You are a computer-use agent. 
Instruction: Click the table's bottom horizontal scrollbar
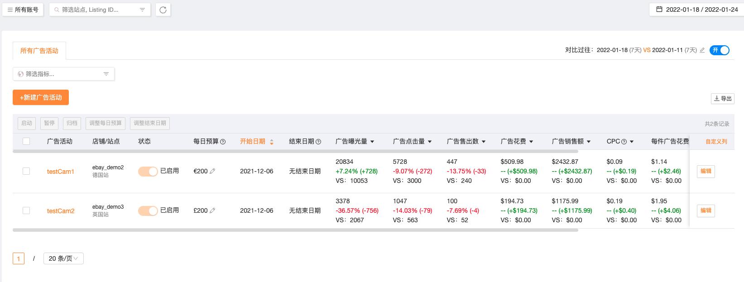295,230
